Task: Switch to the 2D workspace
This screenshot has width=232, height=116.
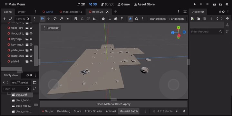Action: click(x=81, y=4)
